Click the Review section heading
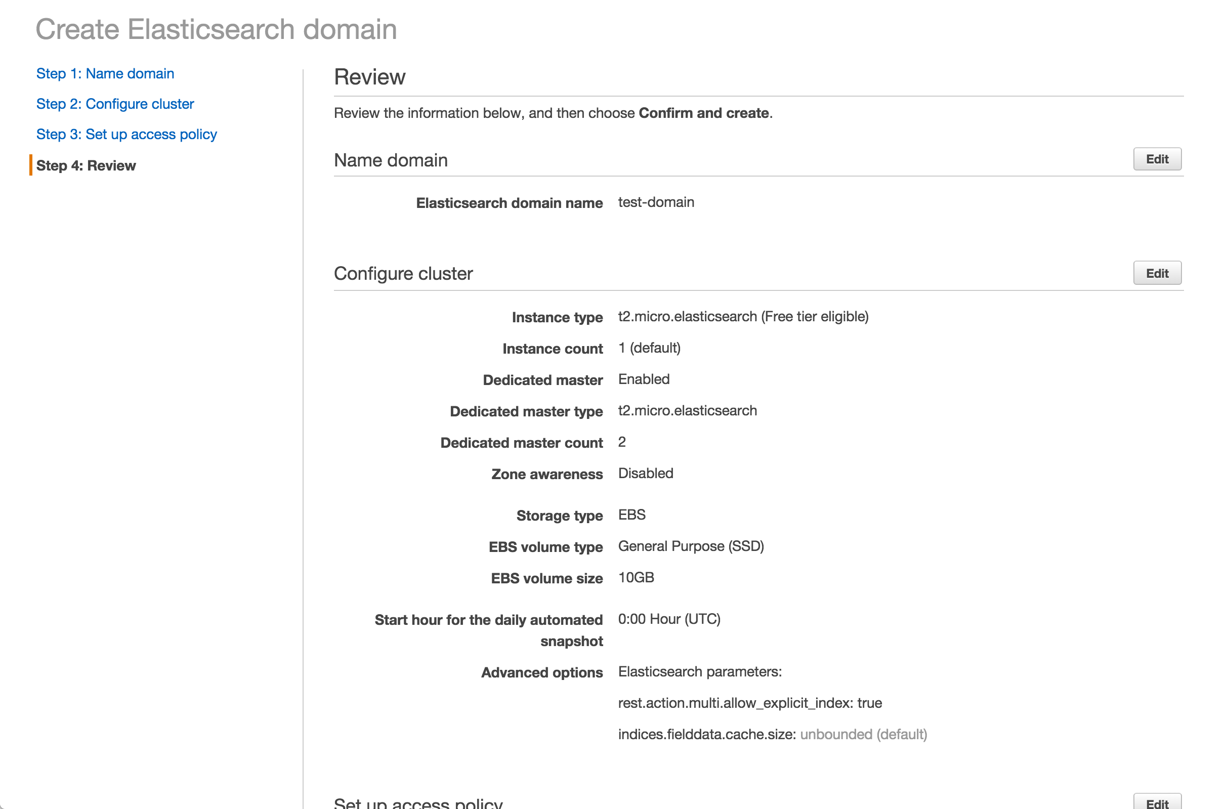 click(x=369, y=76)
